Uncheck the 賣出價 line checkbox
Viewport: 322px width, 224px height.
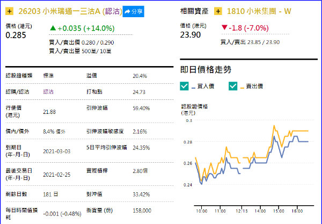click(x=233, y=86)
